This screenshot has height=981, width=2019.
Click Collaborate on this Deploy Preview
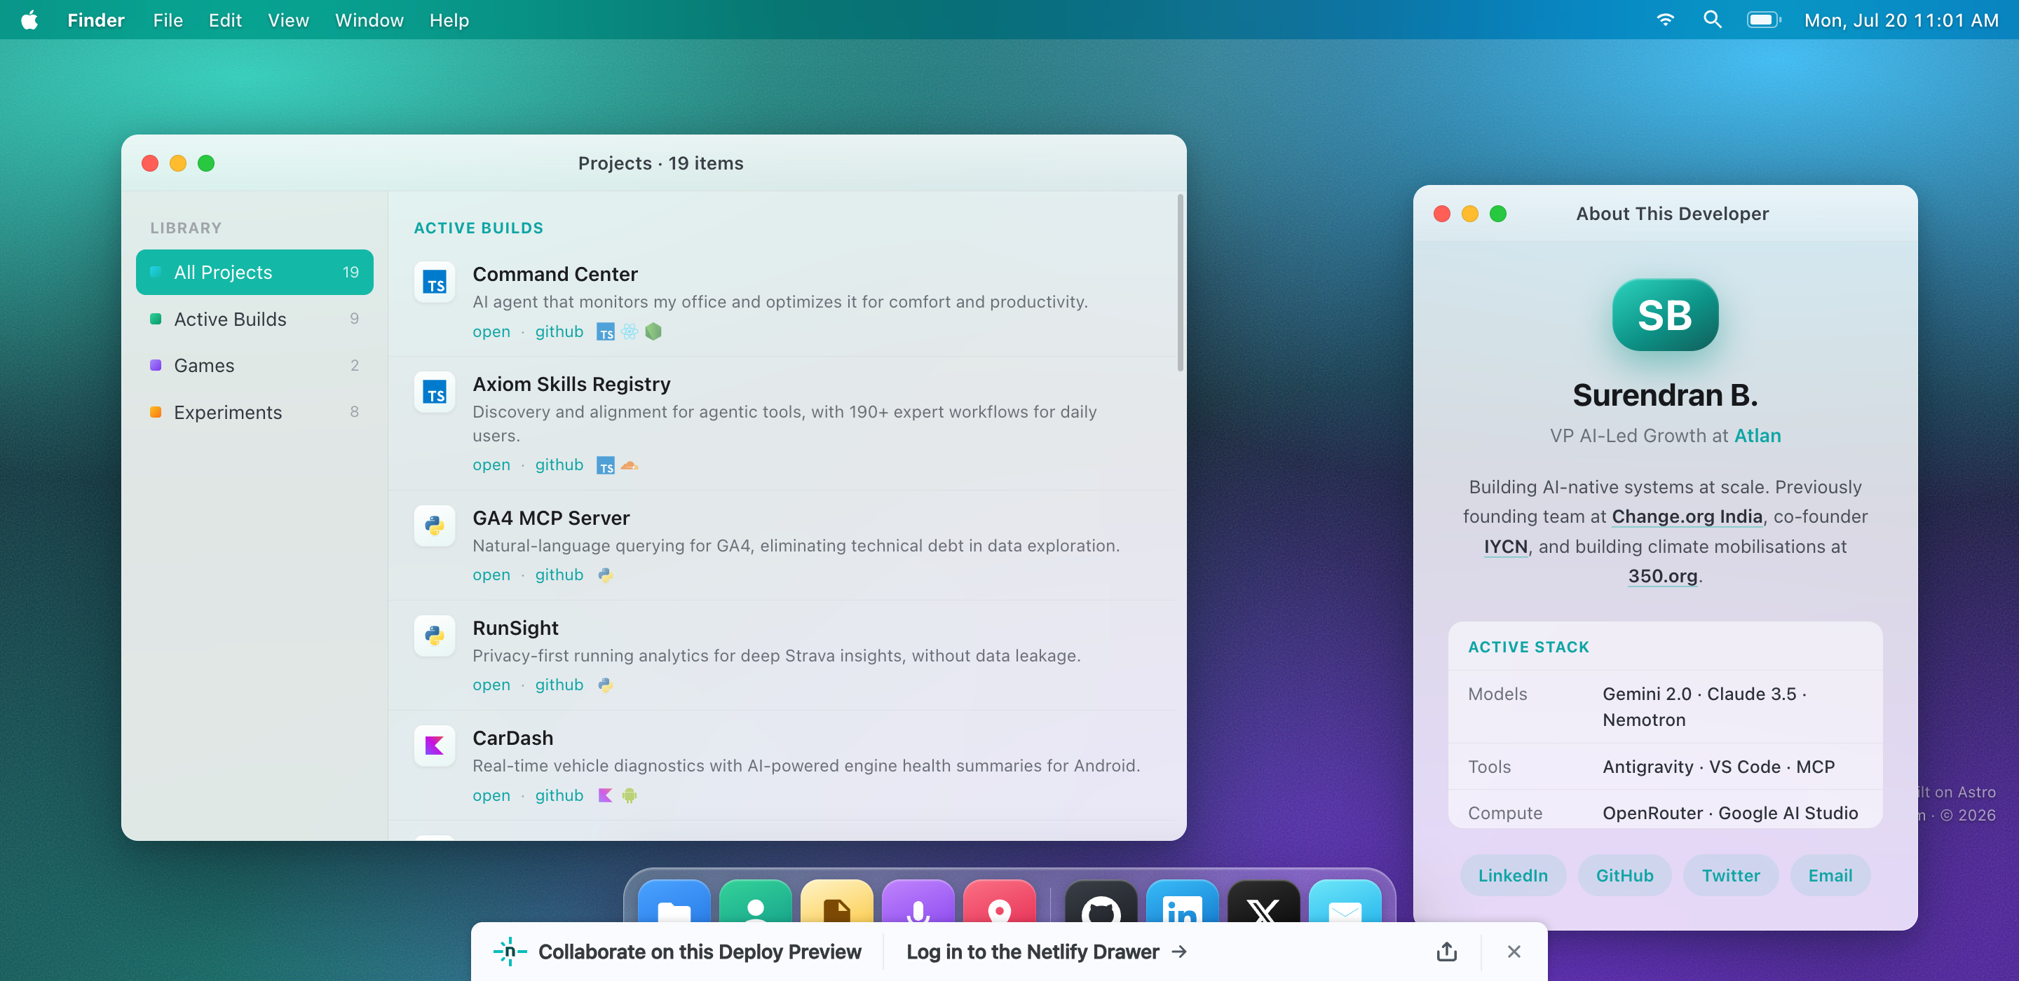coord(699,952)
